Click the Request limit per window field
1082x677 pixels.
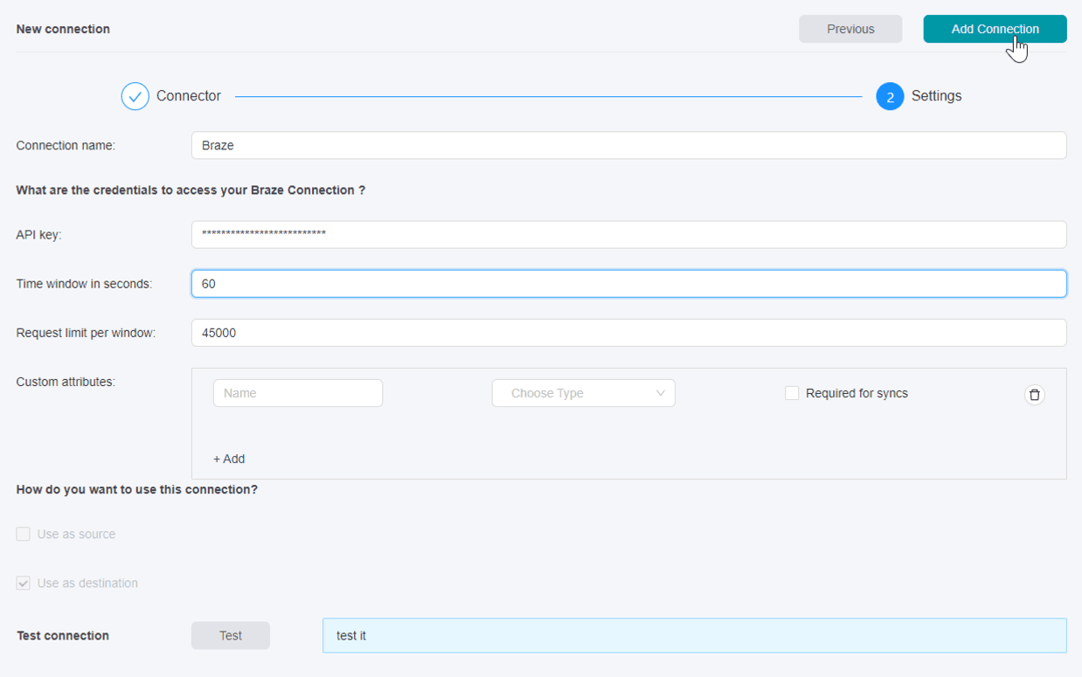628,333
